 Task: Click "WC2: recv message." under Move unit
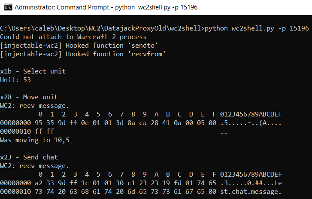tap(35, 105)
